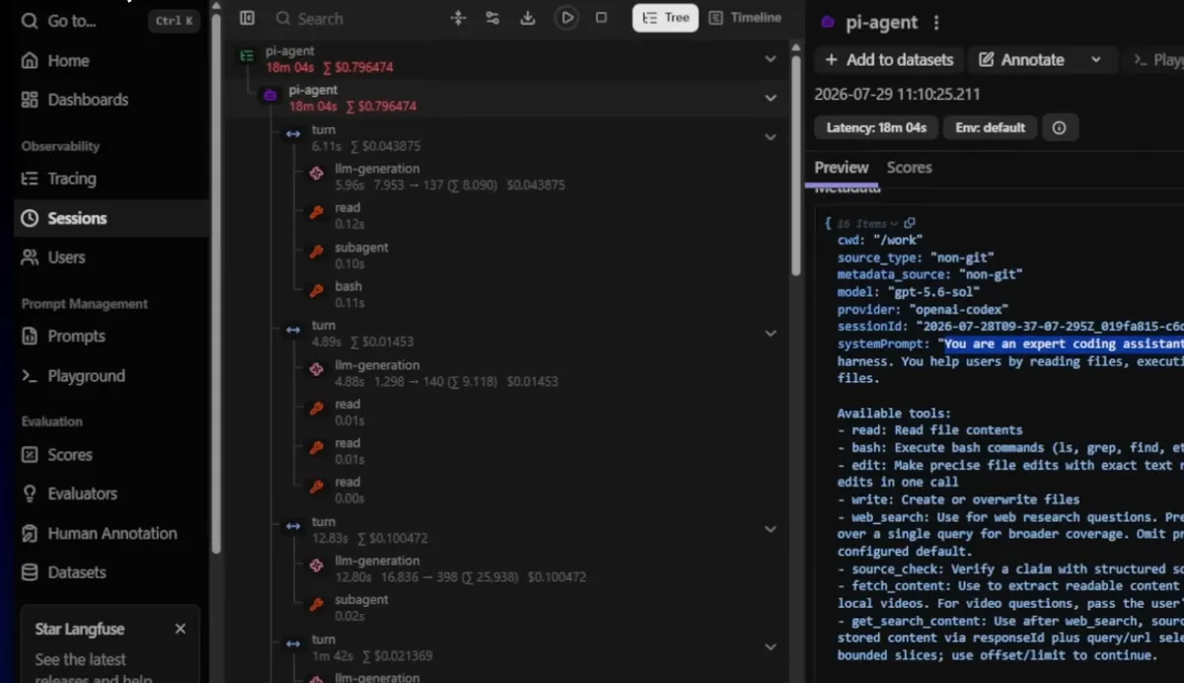Viewport: 1184px width, 683px height.
Task: Click the Prompts document icon
Action: pos(30,337)
